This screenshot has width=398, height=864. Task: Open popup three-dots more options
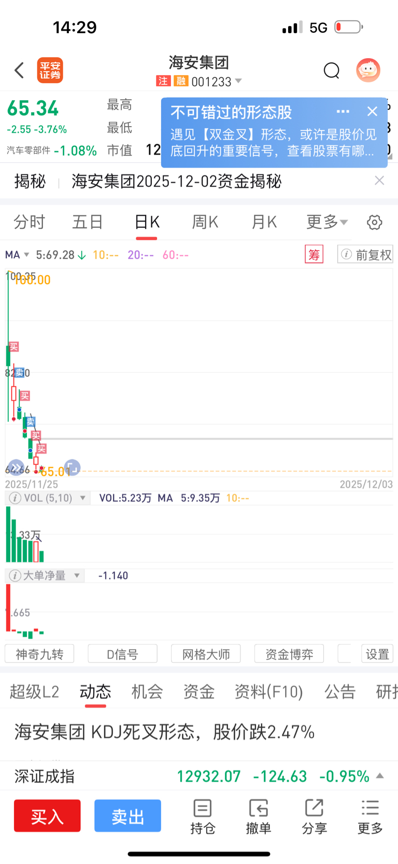(343, 111)
